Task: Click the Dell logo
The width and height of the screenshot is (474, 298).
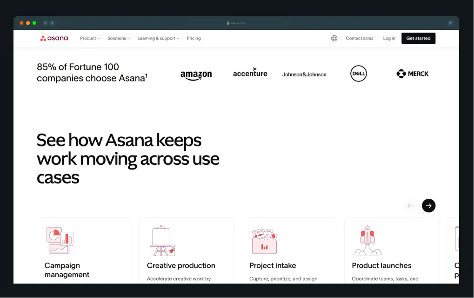Action: click(359, 74)
